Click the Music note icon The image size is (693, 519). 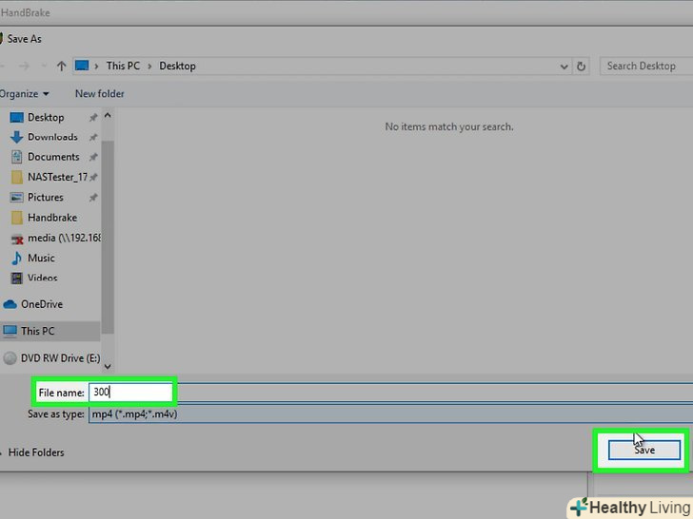pyautogui.click(x=16, y=259)
